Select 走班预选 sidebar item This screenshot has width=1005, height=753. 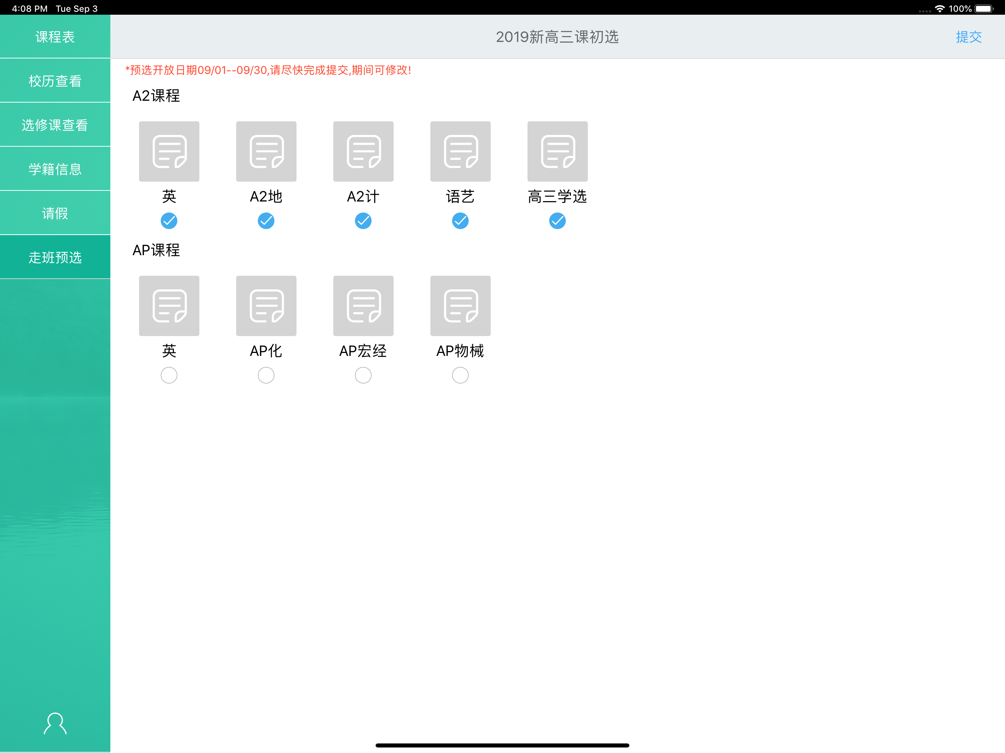(x=55, y=257)
